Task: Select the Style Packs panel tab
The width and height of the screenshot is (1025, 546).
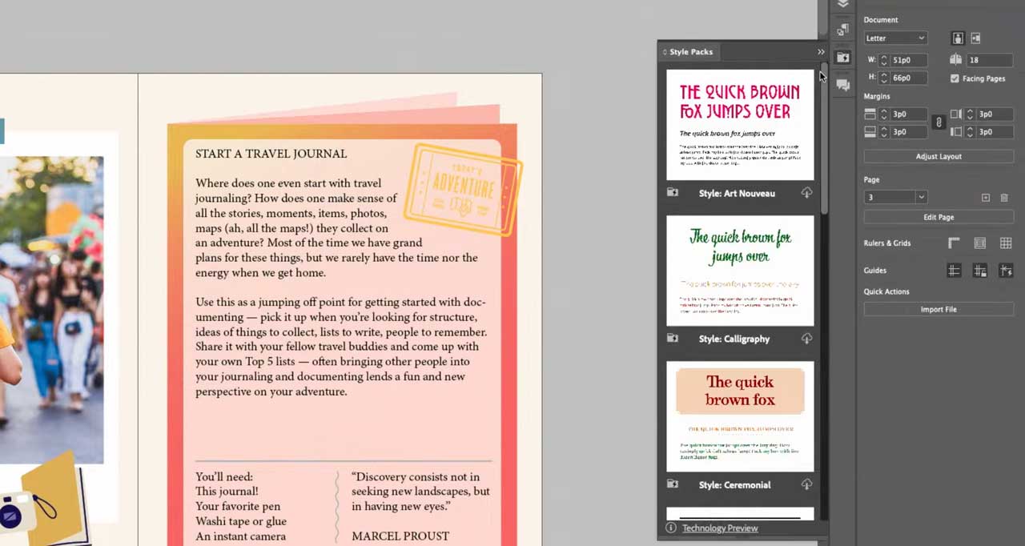Action: (x=690, y=52)
